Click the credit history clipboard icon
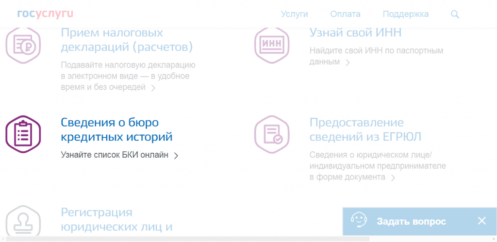This screenshot has height=242, width=497. (x=23, y=134)
